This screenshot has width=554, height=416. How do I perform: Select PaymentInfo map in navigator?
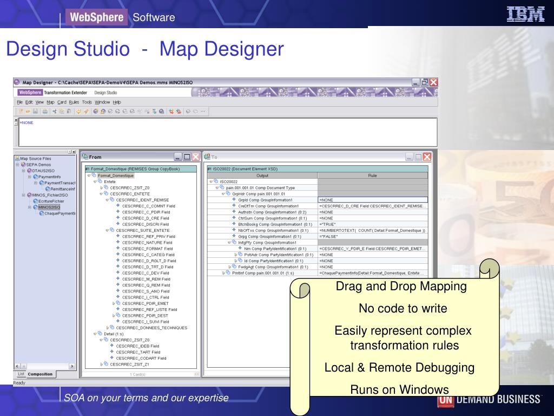[49, 177]
